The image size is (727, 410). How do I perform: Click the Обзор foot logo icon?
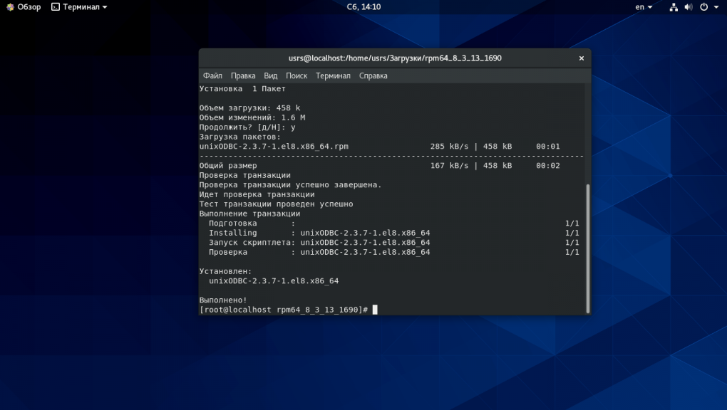coord(10,7)
